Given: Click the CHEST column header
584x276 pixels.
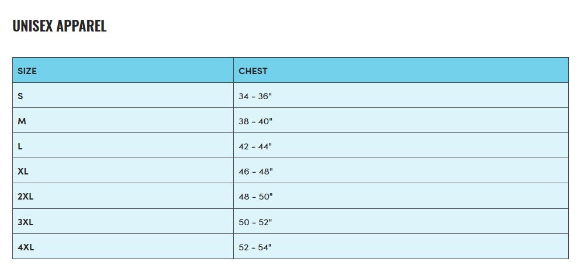Looking at the screenshot, I should pyautogui.click(x=253, y=71).
